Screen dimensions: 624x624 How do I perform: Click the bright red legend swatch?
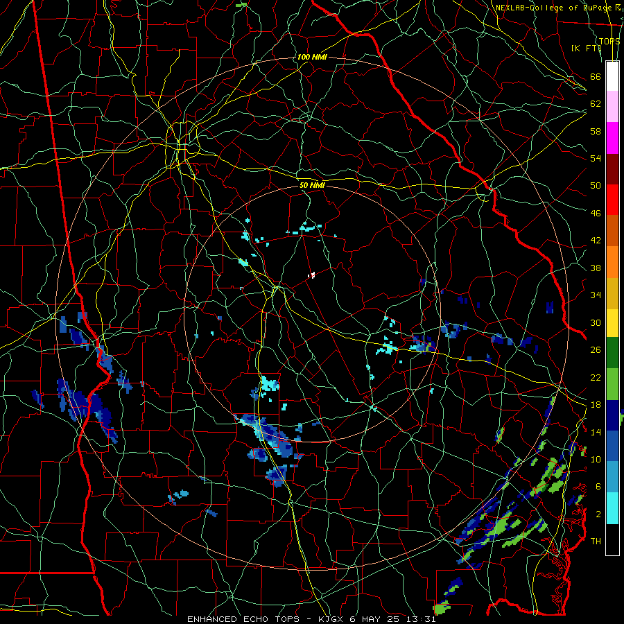[612, 200]
